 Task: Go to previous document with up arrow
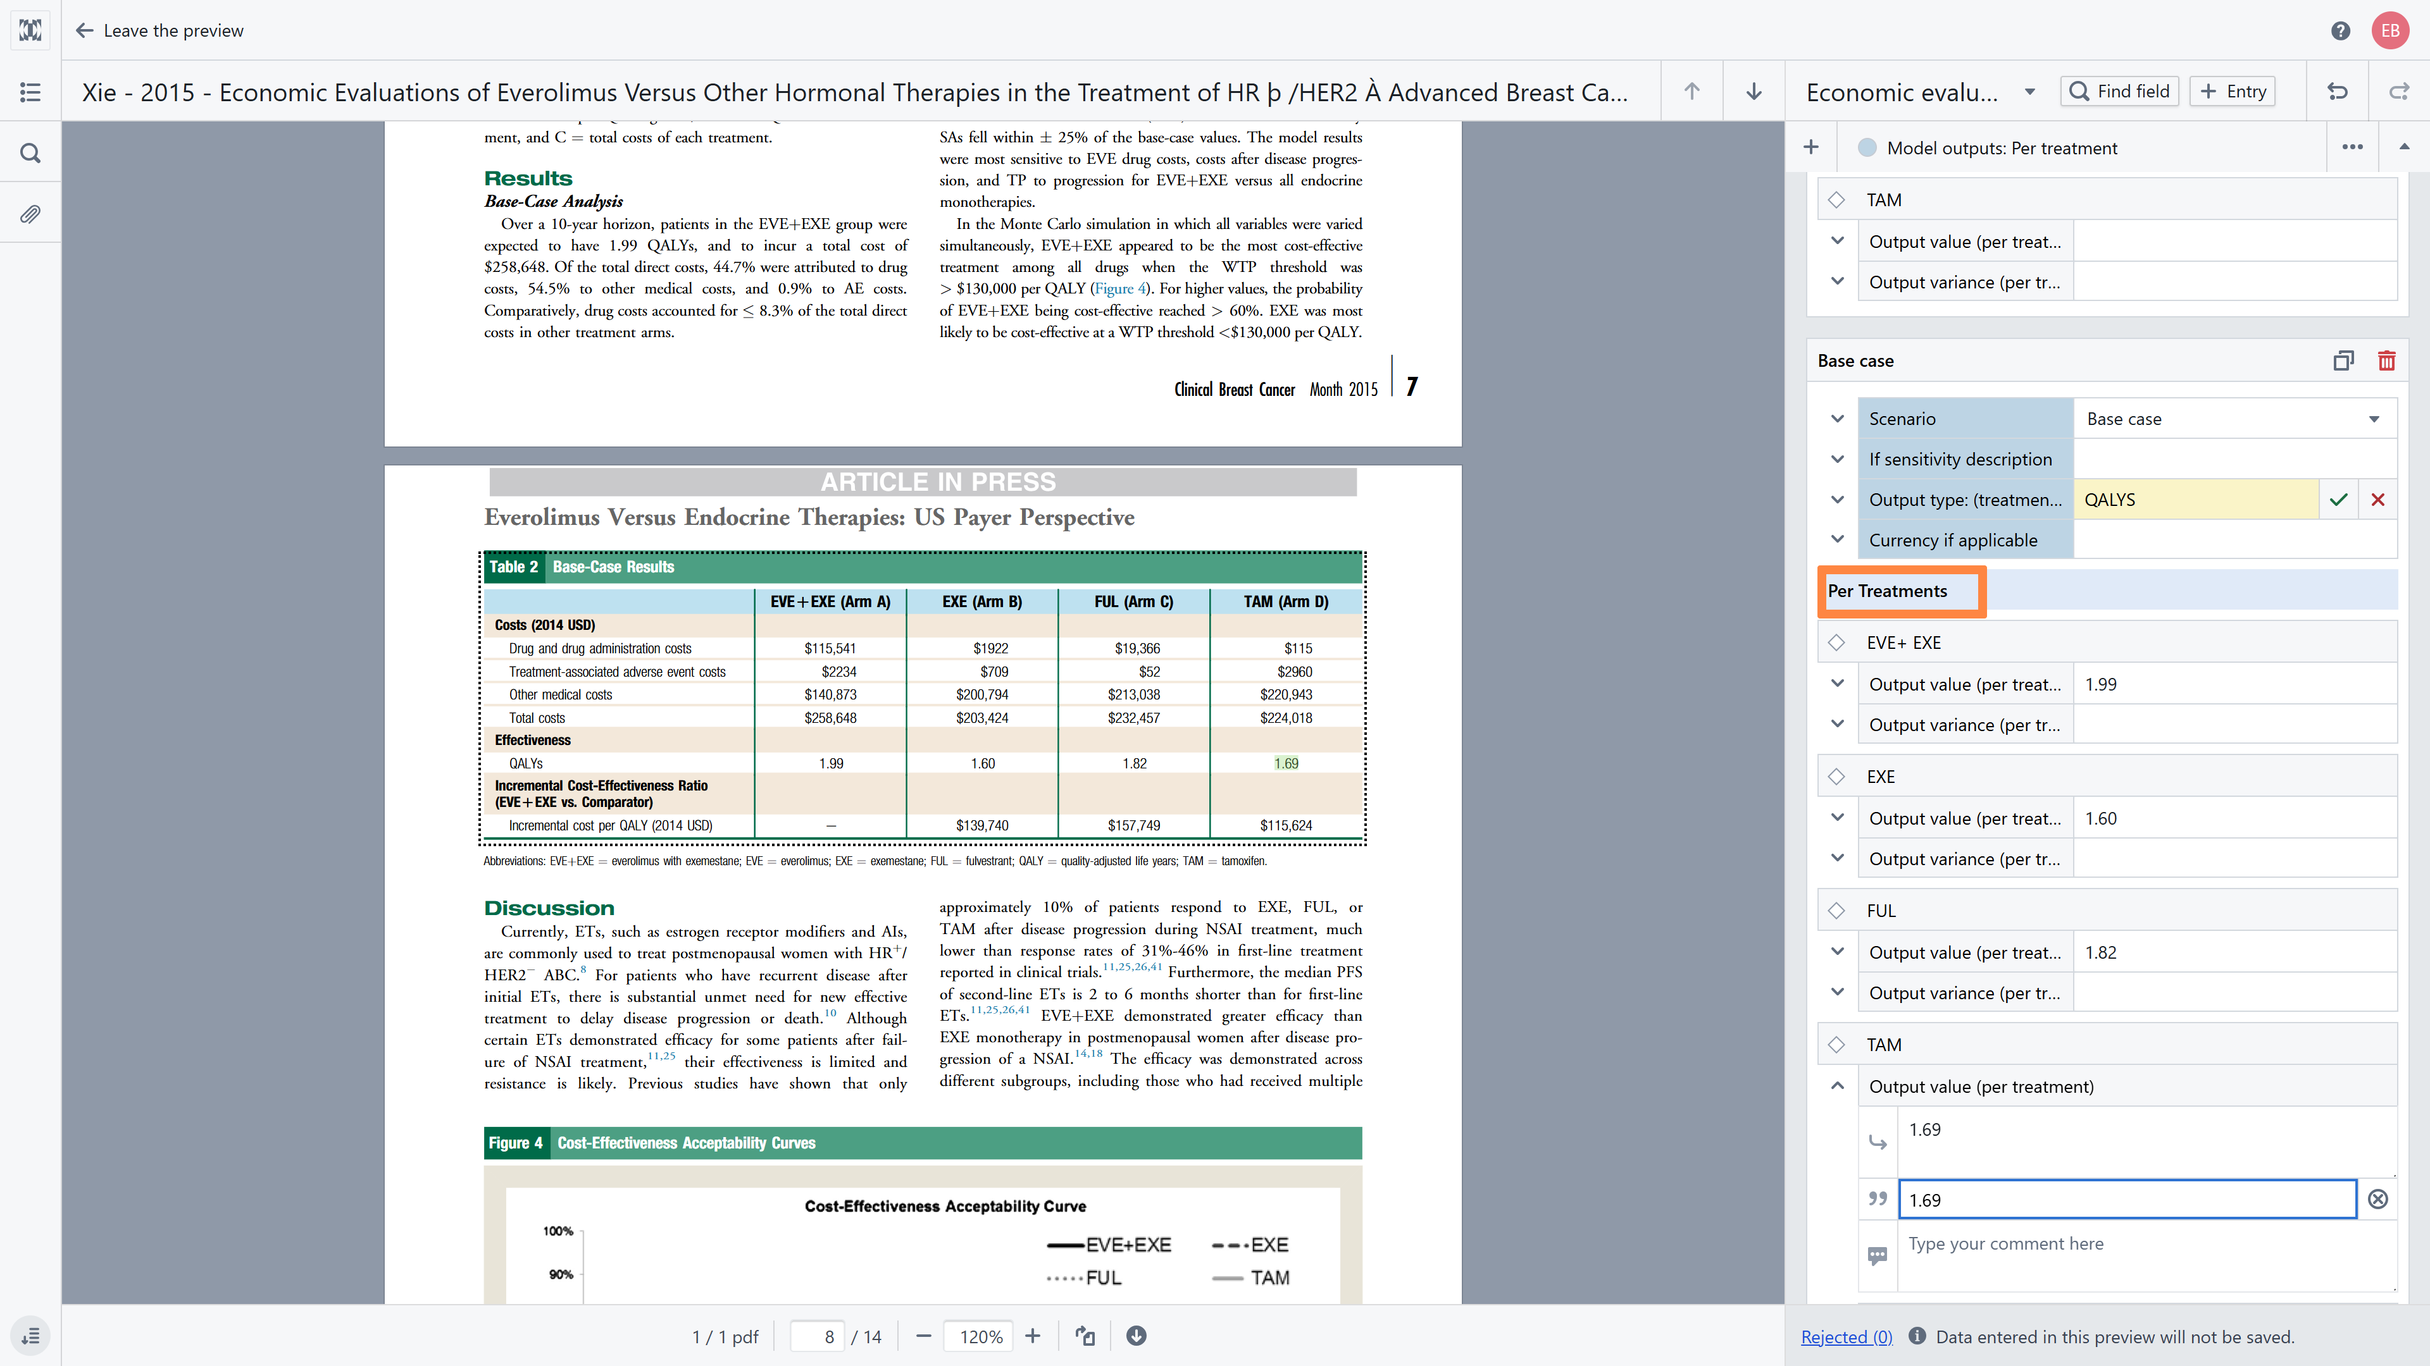1692,92
